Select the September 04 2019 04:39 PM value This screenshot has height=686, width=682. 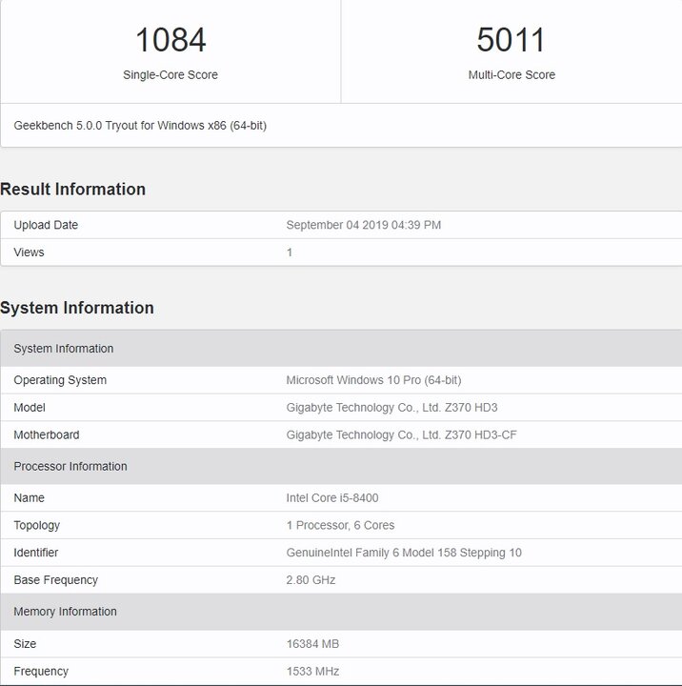click(364, 225)
